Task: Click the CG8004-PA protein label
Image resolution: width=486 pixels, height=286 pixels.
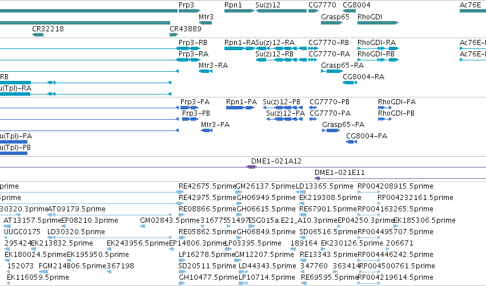Action: pyautogui.click(x=367, y=136)
